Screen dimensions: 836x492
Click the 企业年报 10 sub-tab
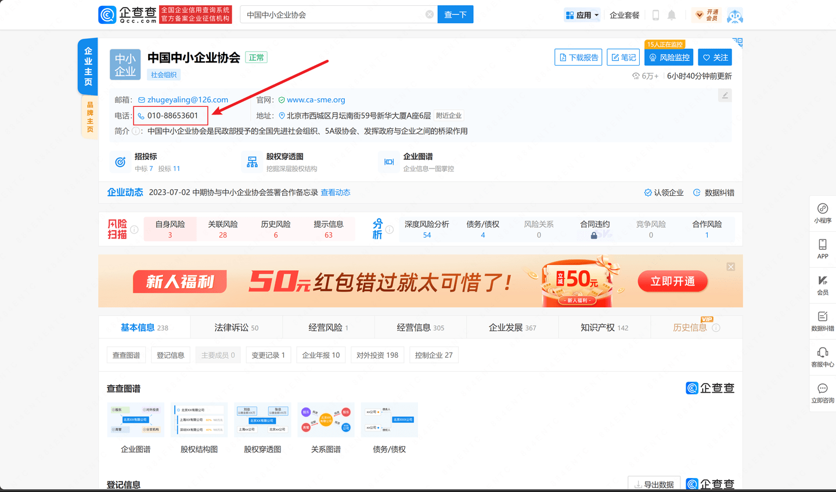coord(321,355)
